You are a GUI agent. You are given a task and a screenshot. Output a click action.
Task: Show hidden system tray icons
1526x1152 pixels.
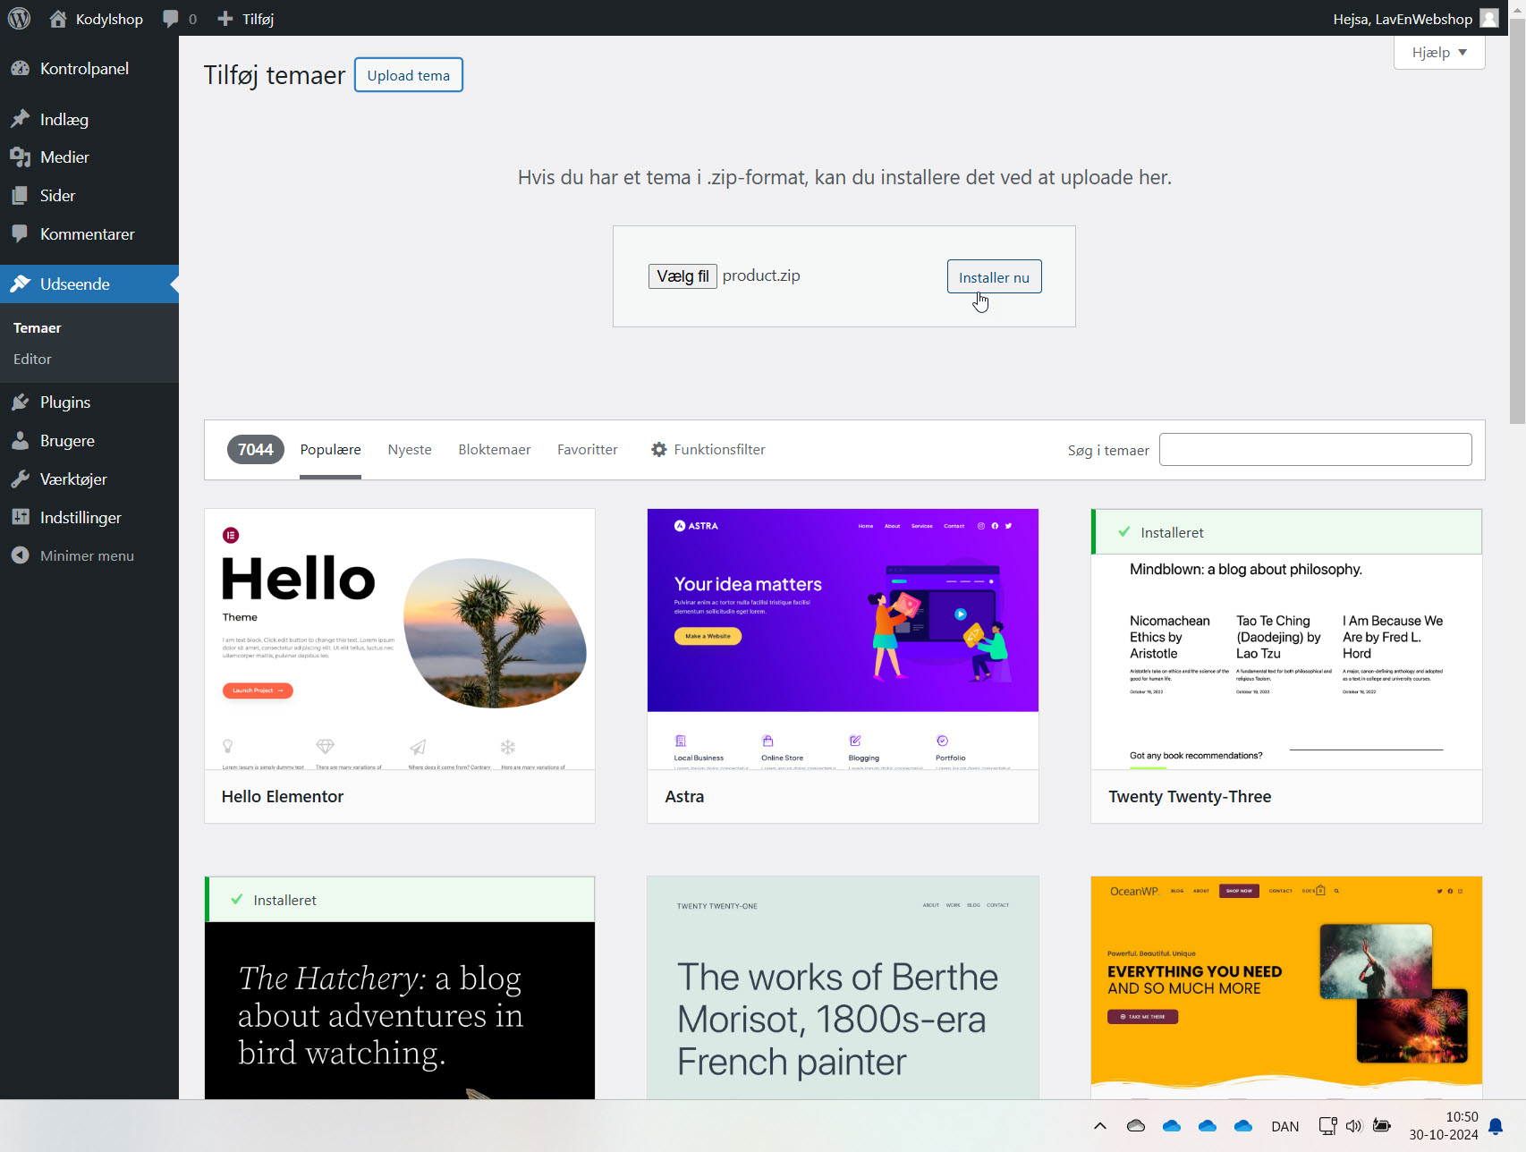click(1100, 1126)
